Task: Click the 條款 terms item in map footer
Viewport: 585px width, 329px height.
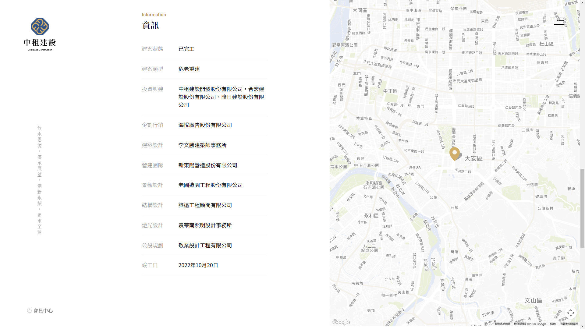Action: [552, 324]
